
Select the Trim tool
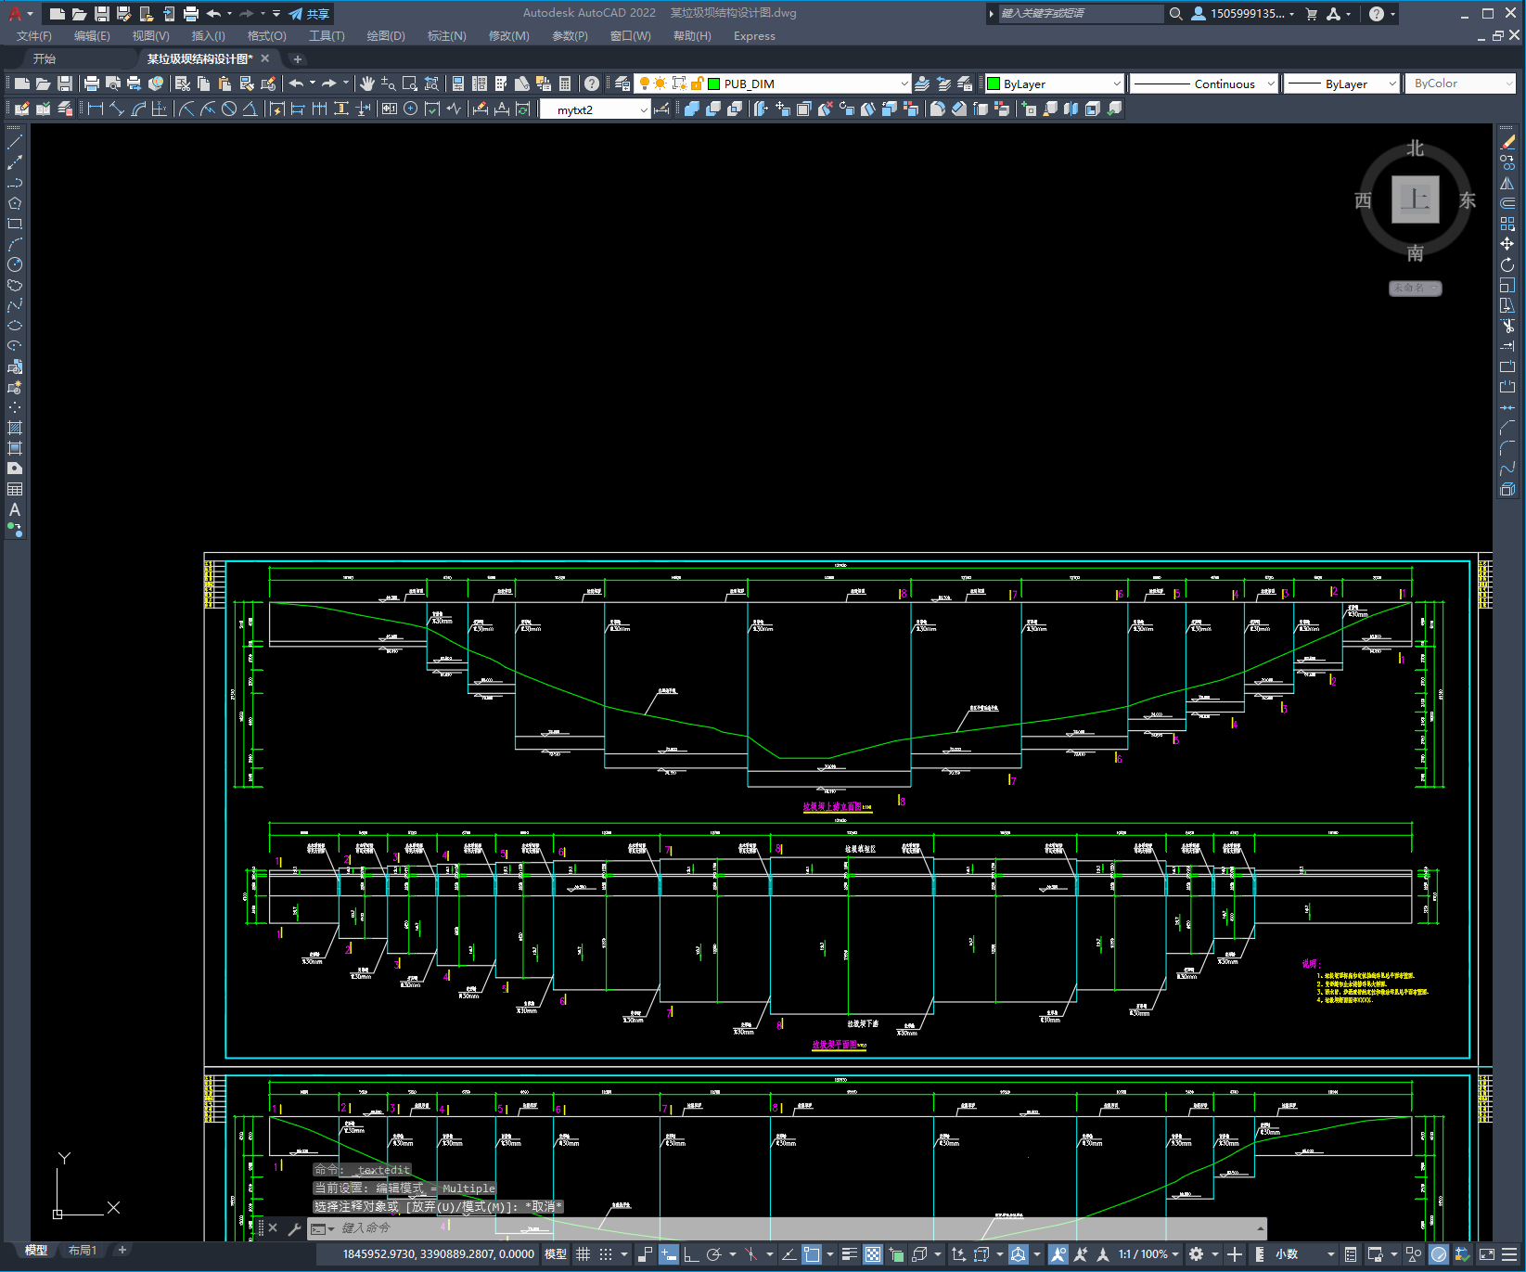click(x=1507, y=326)
